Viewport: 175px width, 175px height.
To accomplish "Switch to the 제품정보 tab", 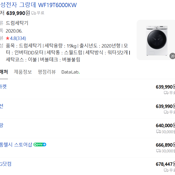I will pyautogui.click(x=23, y=72).
